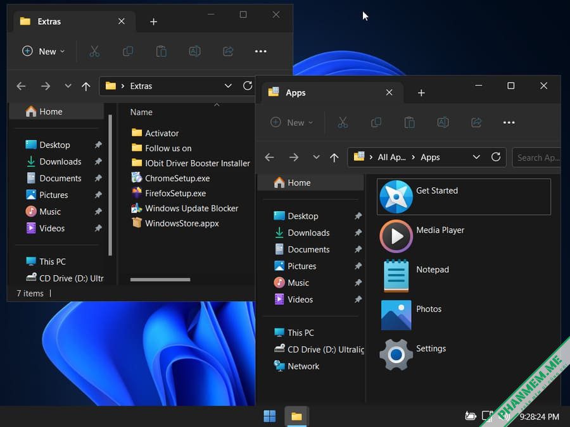Select the Photos app icon
Image resolution: width=570 pixels, height=427 pixels.
[396, 315]
